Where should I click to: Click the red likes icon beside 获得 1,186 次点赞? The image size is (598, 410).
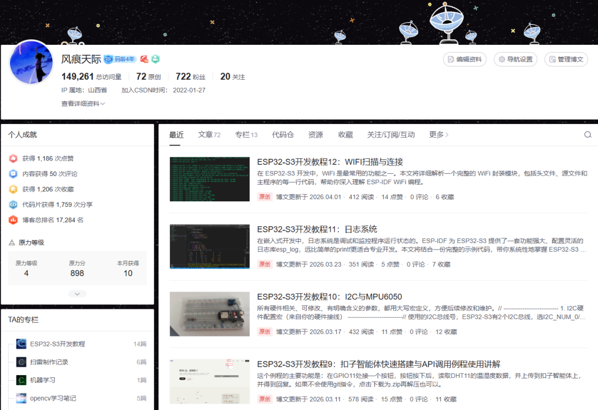click(13, 158)
